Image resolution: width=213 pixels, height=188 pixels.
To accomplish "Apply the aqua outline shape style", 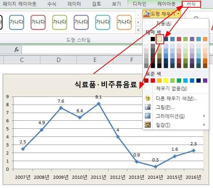I will (x=103, y=22).
